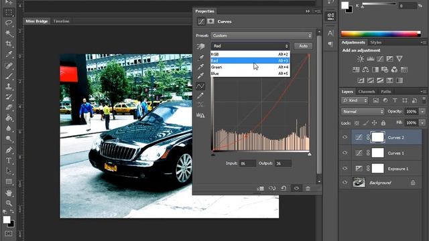429x241 pixels.
Task: Select the Crop tool
Action: pyautogui.click(x=9, y=44)
